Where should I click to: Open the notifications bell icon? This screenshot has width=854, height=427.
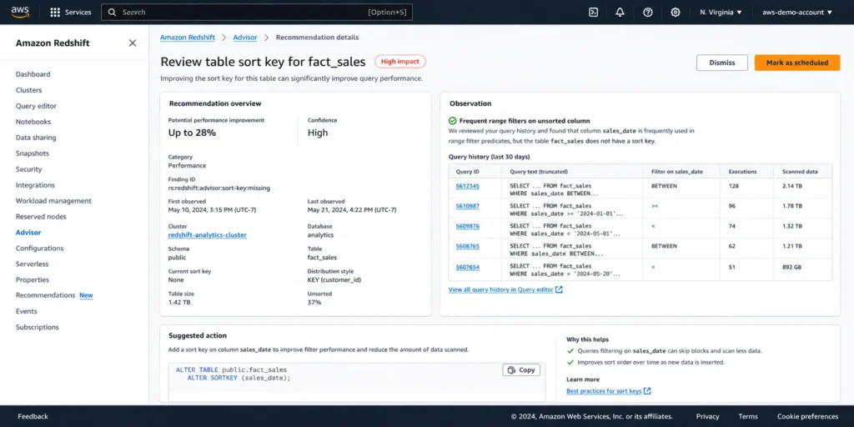point(620,12)
